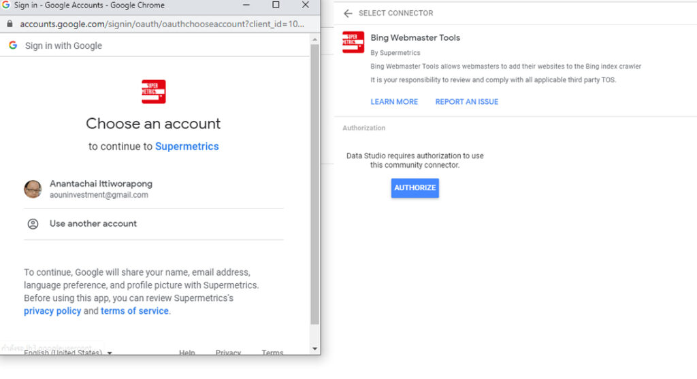Click the AUTHORIZE button
Image resolution: width=697 pixels, height=379 pixels.
point(415,188)
